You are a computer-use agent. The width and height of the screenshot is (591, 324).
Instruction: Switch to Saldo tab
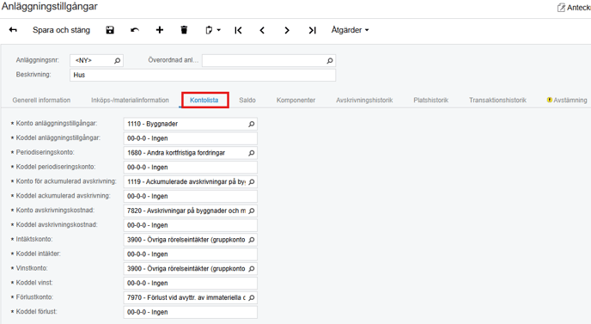tap(247, 101)
